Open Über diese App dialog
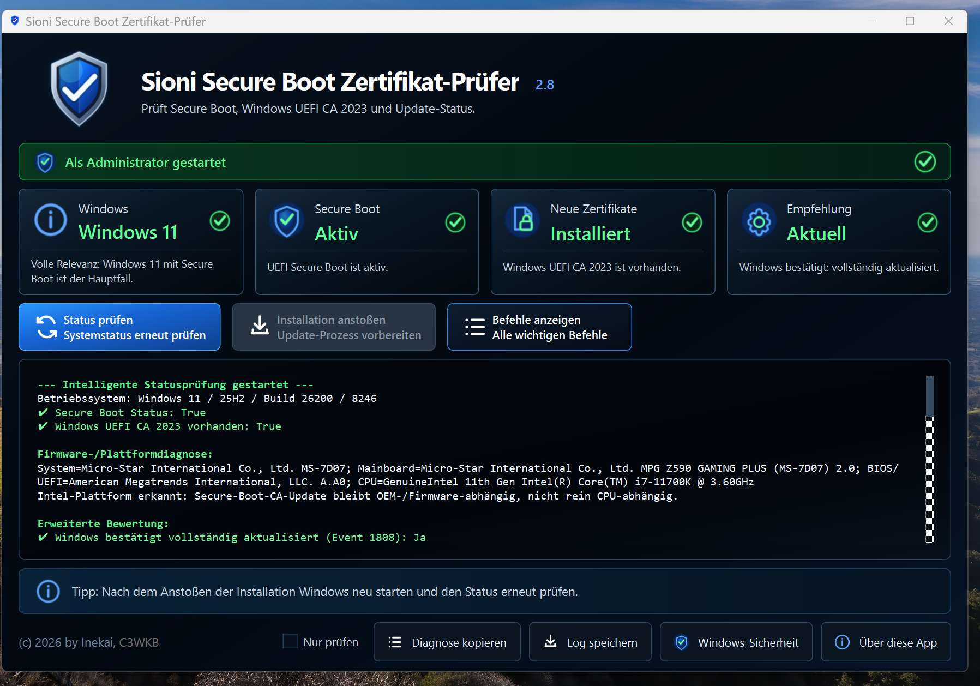The width and height of the screenshot is (980, 686). [x=886, y=642]
